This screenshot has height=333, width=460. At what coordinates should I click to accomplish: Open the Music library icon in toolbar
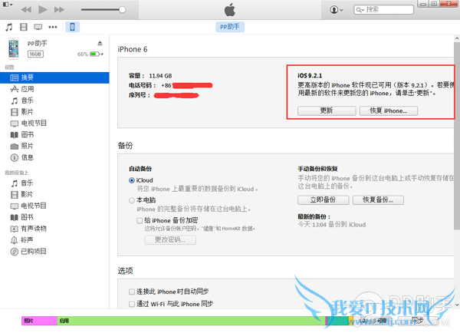(9, 27)
